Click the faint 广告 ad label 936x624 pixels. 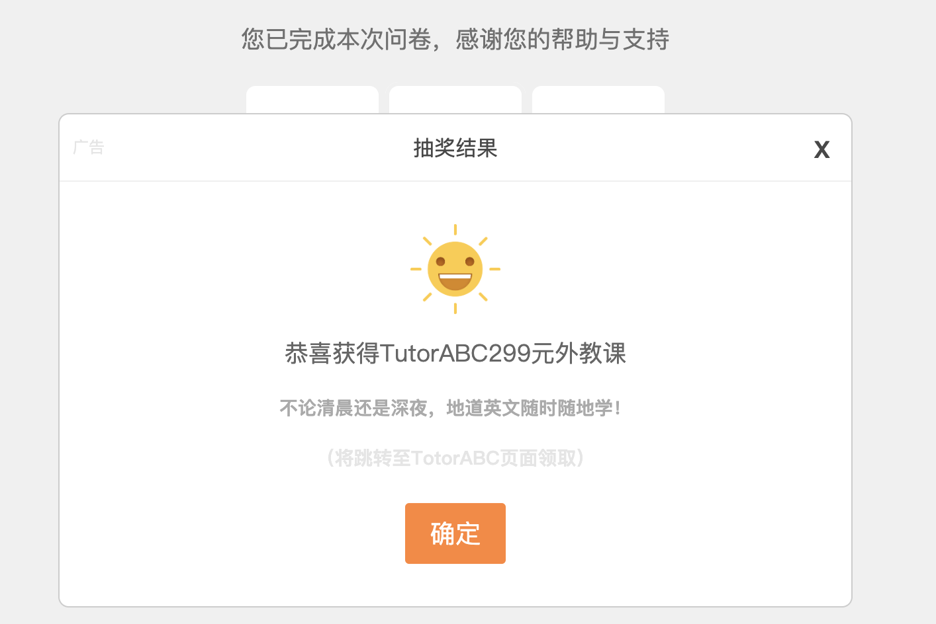pos(89,147)
